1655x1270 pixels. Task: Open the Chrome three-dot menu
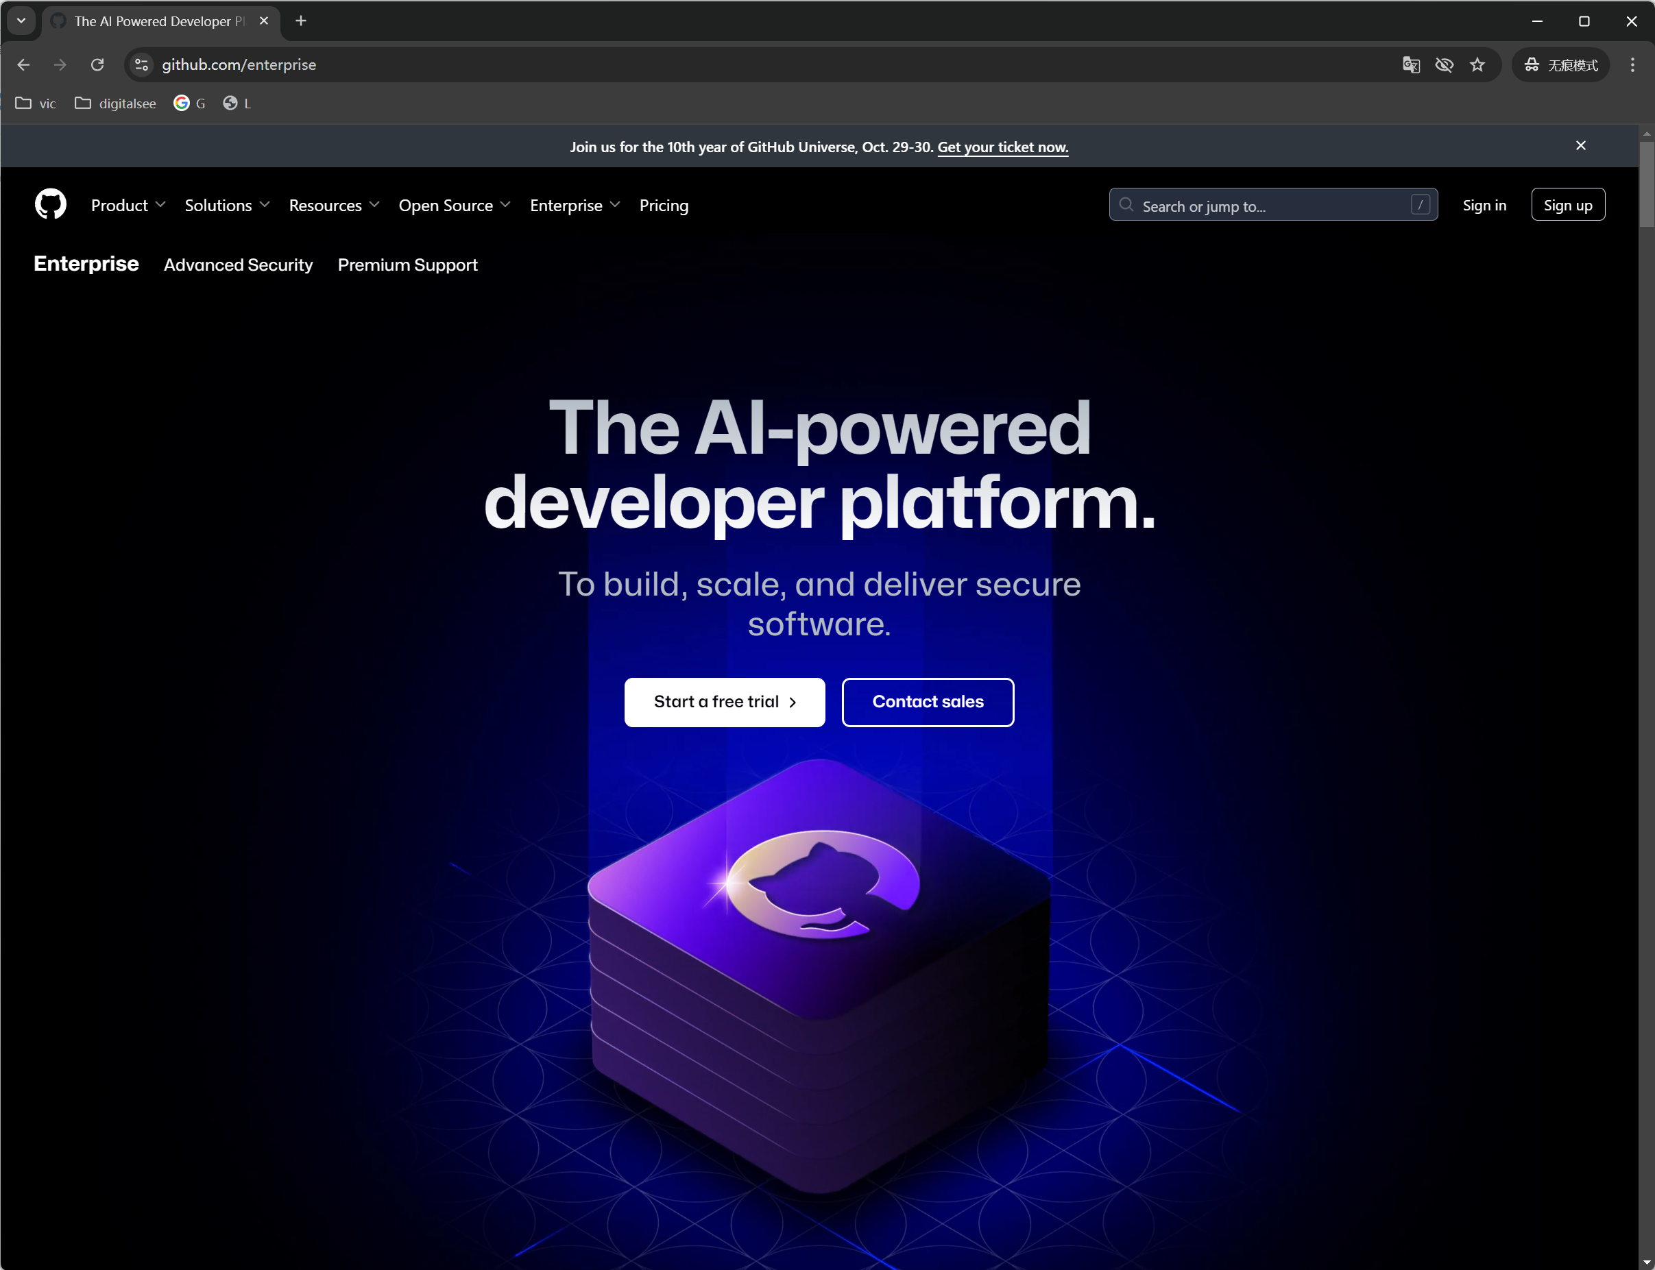(x=1632, y=65)
